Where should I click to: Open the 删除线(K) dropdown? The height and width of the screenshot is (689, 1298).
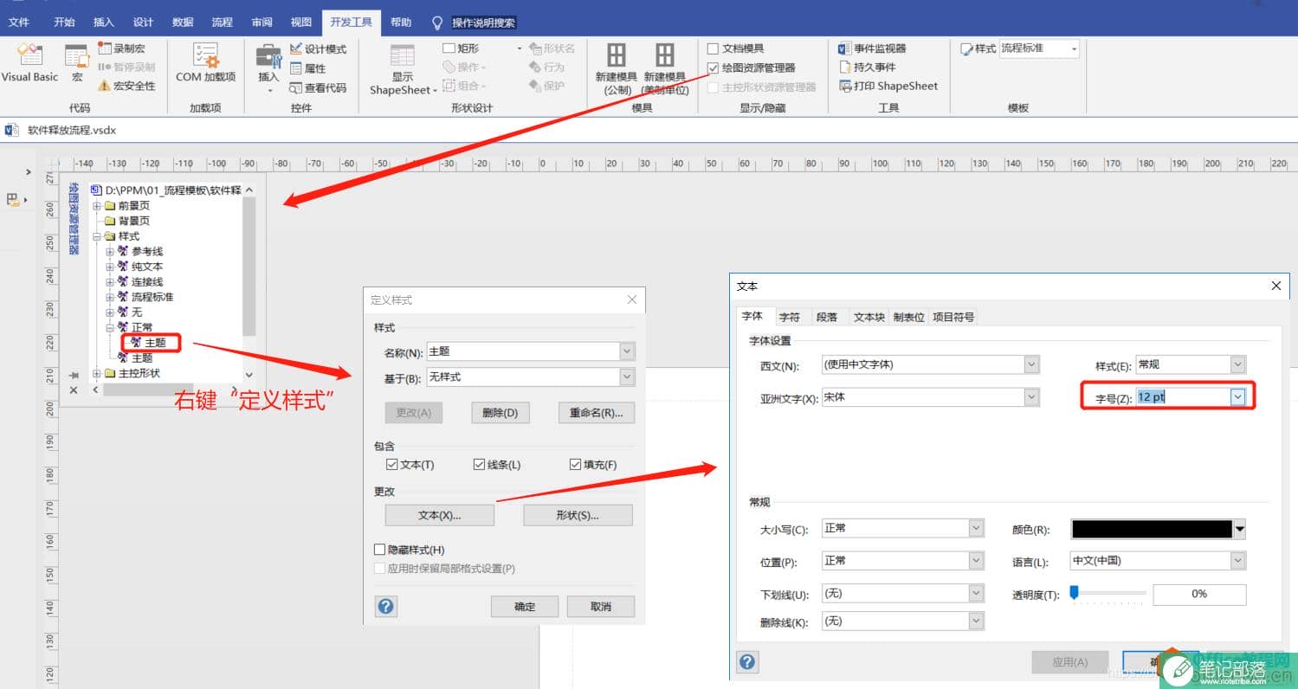[977, 621]
